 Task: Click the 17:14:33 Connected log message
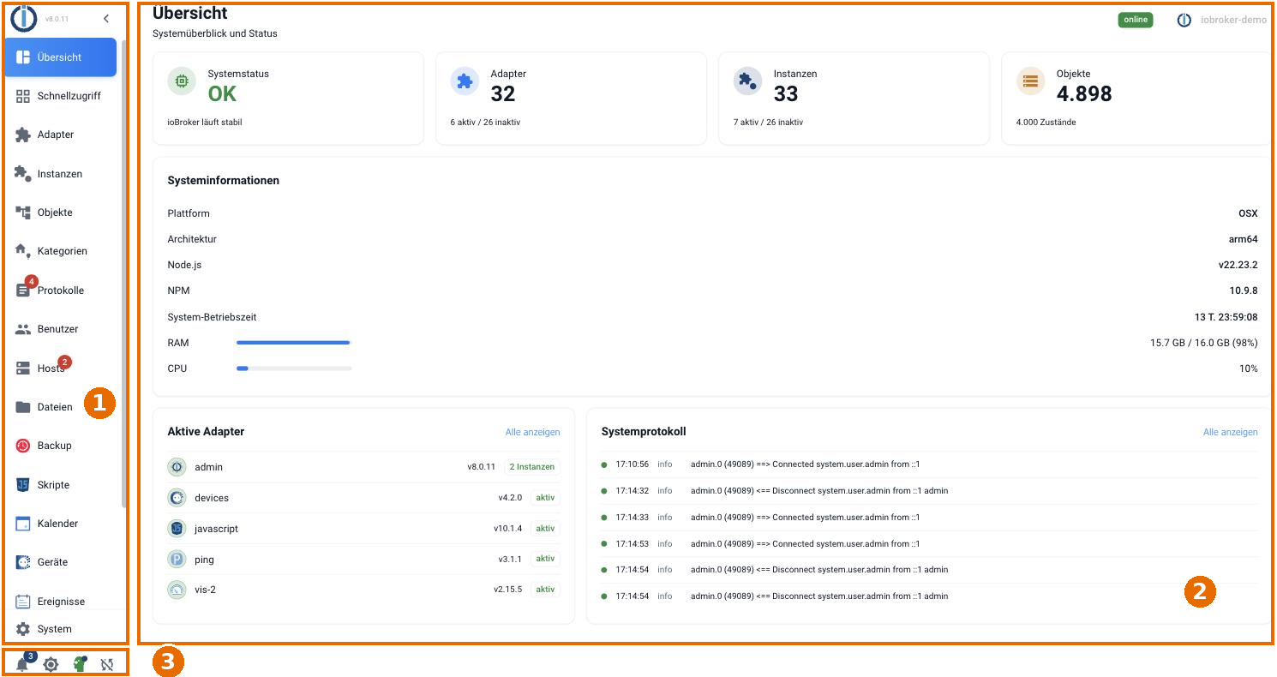[x=805, y=518]
